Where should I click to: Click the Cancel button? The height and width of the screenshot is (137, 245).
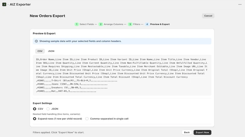point(208,16)
